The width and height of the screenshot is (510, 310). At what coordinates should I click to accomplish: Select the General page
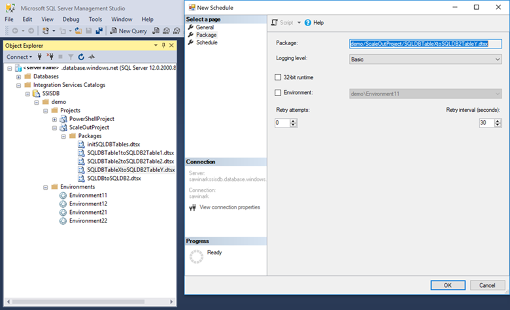205,27
